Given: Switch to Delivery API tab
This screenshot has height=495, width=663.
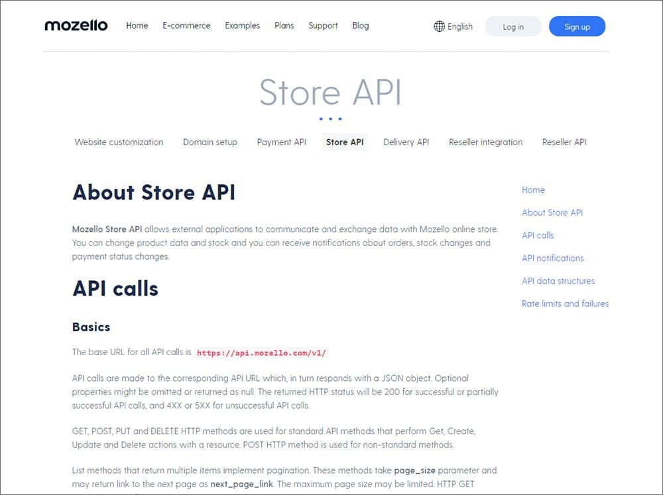Looking at the screenshot, I should coord(406,142).
